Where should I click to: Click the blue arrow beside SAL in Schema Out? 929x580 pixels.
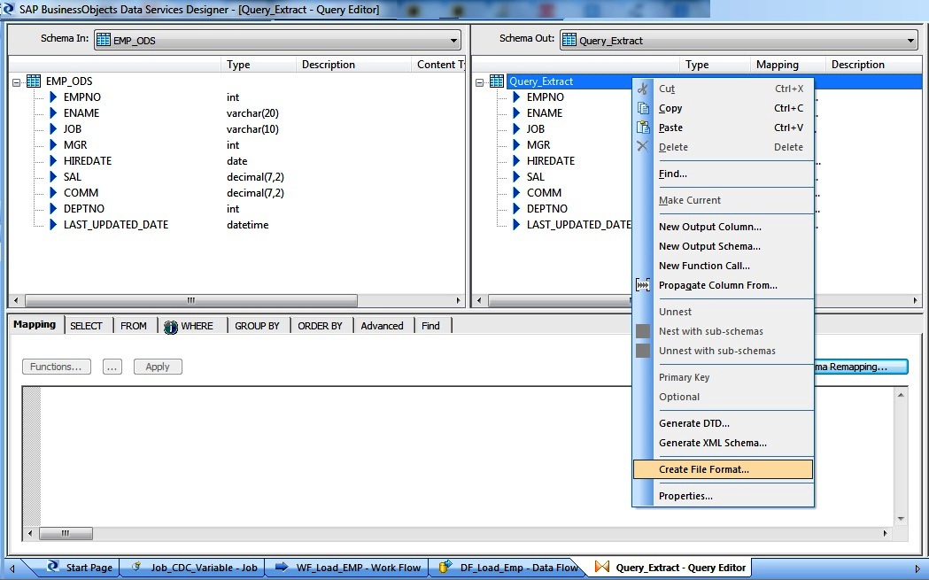point(516,176)
